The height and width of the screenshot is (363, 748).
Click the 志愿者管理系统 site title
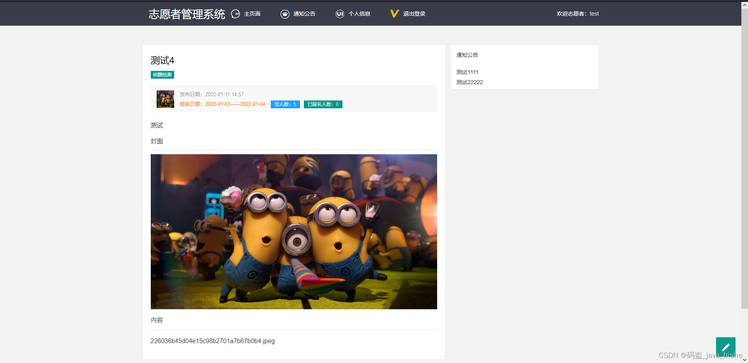(187, 14)
